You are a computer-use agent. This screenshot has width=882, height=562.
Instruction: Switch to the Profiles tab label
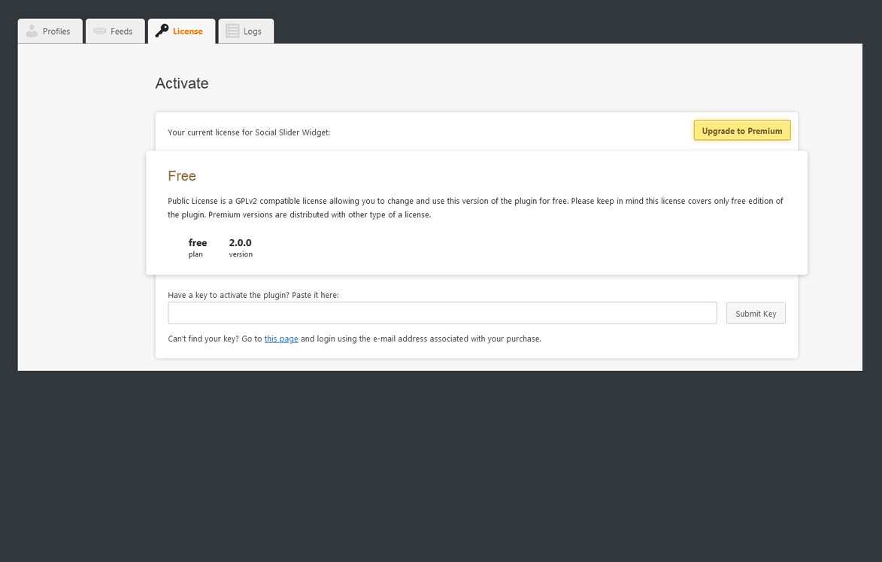(x=56, y=32)
